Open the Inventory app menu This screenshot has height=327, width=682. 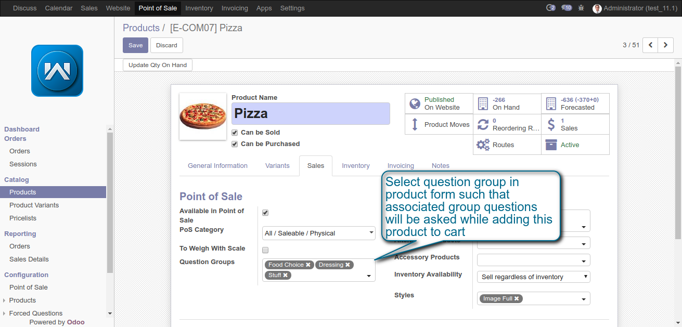pos(199,8)
